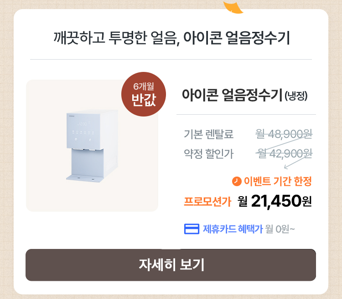
Task: Click the orange clock icon
Action: tap(237, 181)
